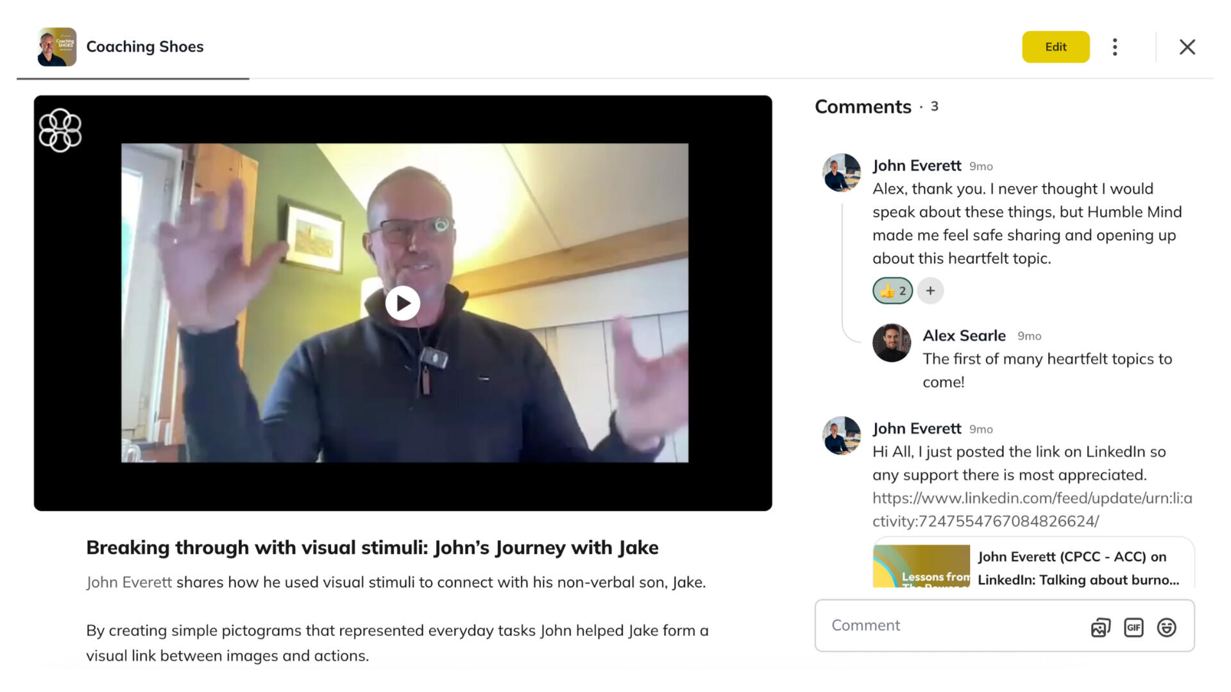Click John Everett's avatar on first comment
Screen dimensions: 1231x692
[841, 173]
